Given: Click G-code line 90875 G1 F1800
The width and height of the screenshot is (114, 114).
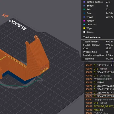Looking at the screenshot, I should tap(99, 82).
